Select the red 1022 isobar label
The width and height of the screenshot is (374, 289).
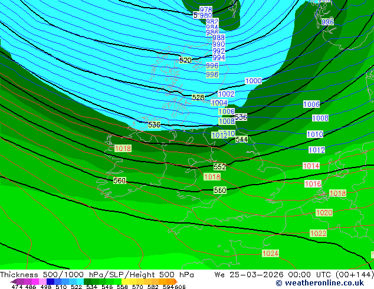318,233
